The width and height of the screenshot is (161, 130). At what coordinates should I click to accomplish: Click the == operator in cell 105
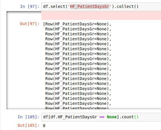[x=102, y=117]
